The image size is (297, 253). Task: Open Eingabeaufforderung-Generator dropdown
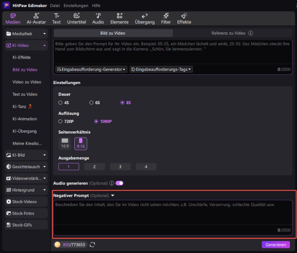click(x=91, y=69)
